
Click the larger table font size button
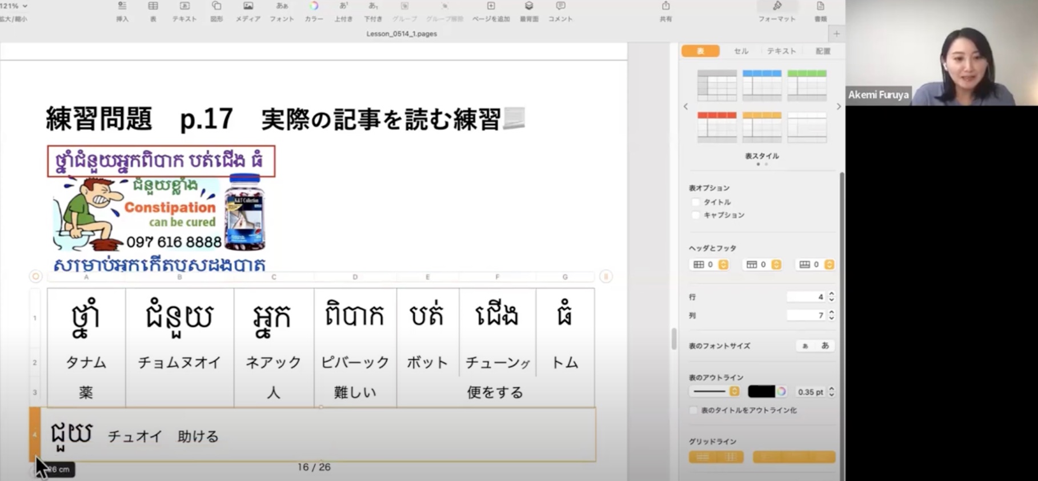(x=825, y=346)
